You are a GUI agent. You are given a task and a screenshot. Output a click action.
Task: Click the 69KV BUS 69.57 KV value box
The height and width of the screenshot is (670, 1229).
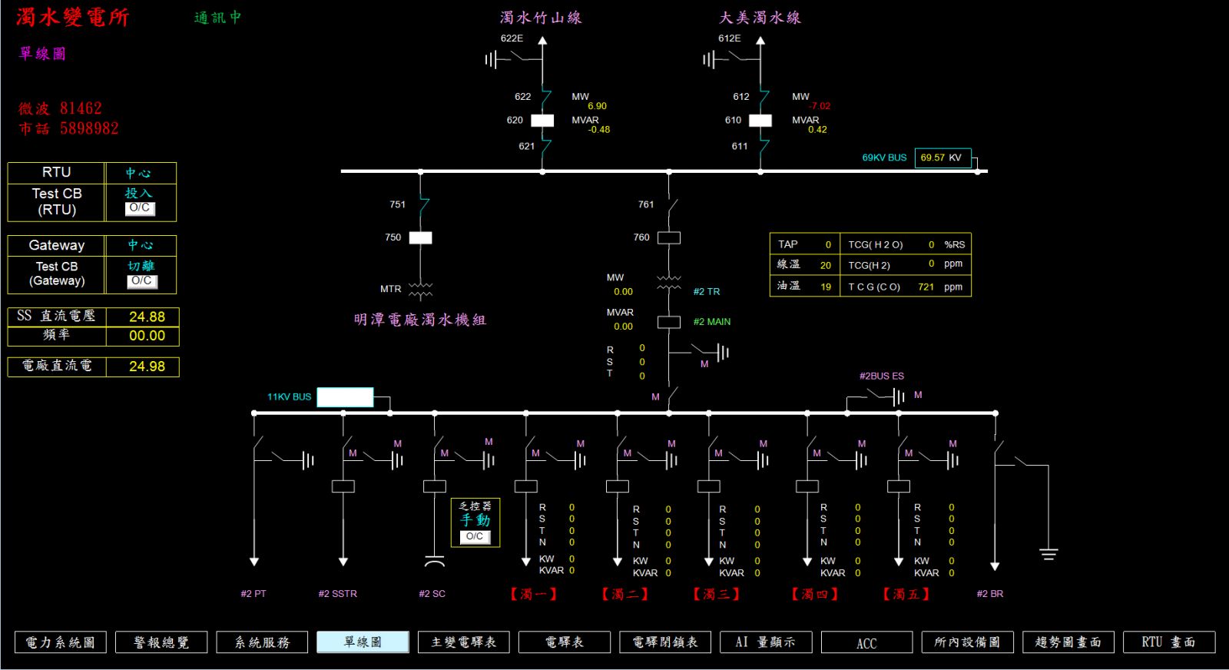coord(942,158)
